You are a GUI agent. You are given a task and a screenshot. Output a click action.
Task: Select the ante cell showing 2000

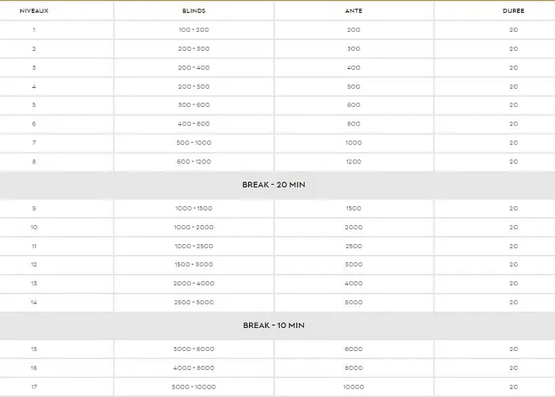354,227
